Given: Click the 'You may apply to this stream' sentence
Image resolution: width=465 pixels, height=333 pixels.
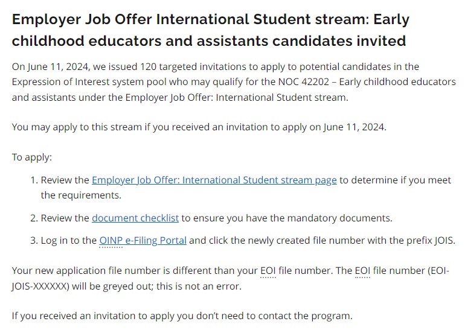Looking at the screenshot, I should [x=199, y=127].
